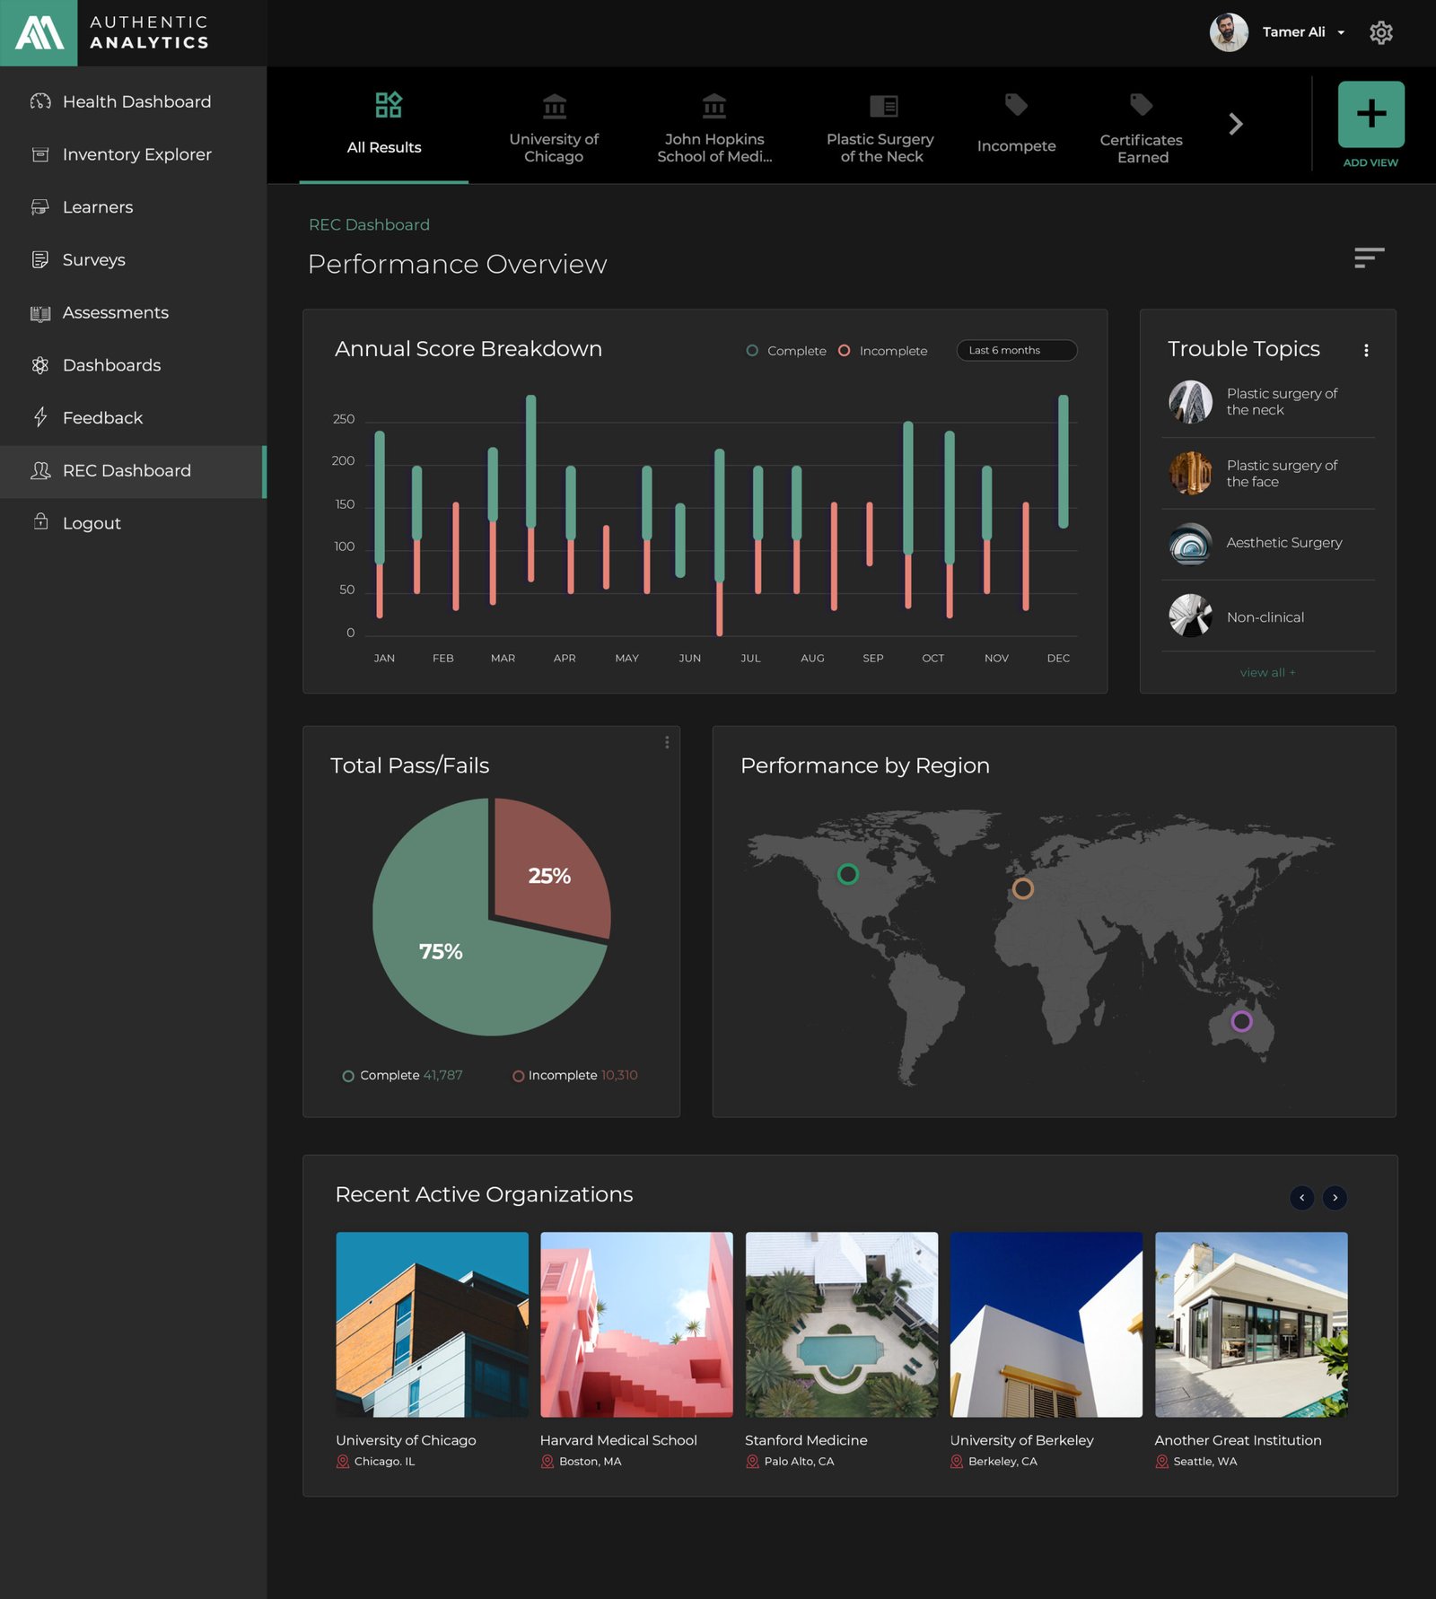1436x1599 pixels.
Task: Toggle the Incomplete legend in Annual Score Breakdown
Action: coord(883,351)
